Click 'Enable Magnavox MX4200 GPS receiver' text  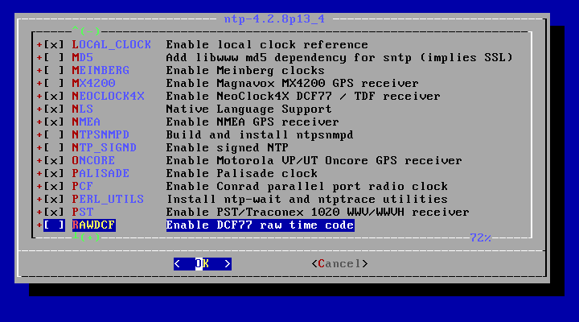(293, 84)
